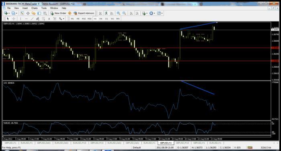Viewport: 281px width, 151px height.
Task: Toggle the Market Watch window
Action: tap(22, 13)
